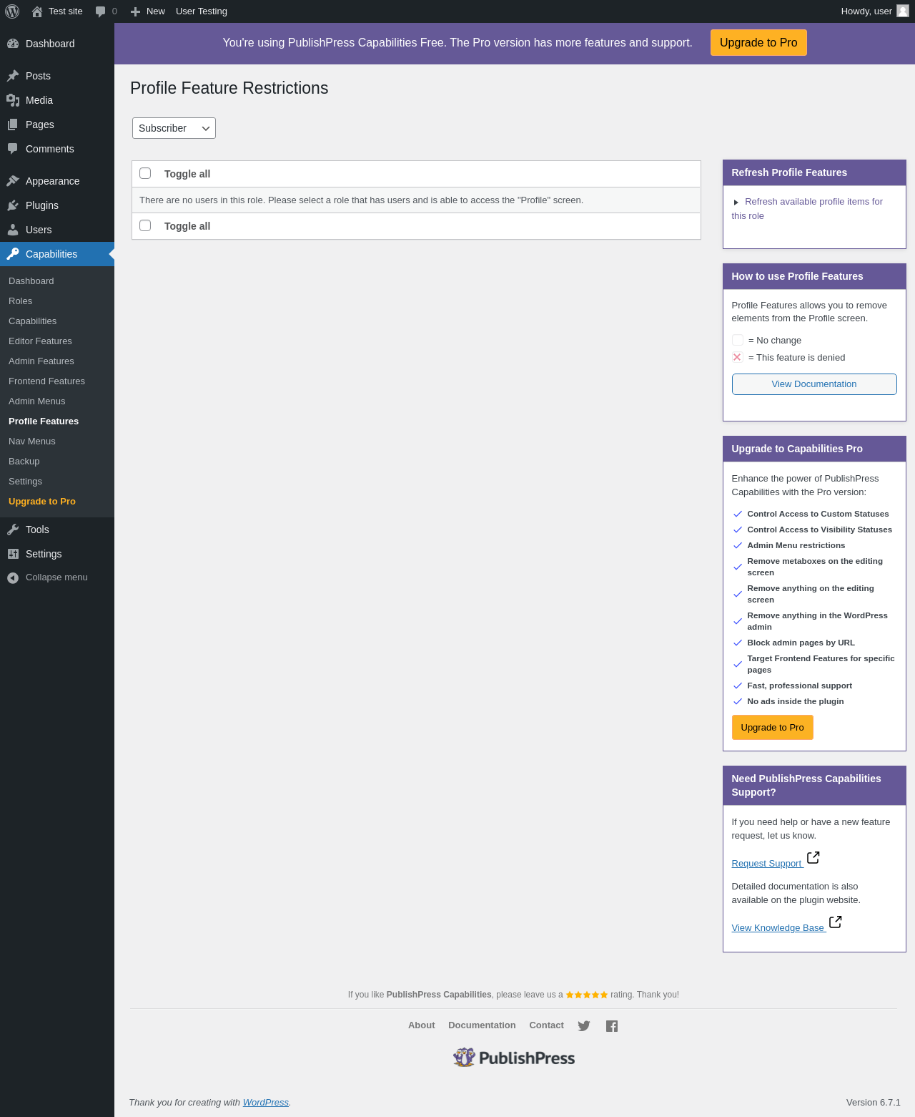915x1117 pixels.
Task: Click the Users person icon
Action: click(x=13, y=230)
